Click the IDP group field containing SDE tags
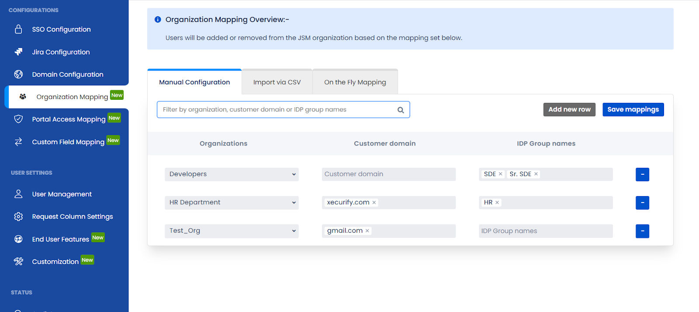 tap(546, 174)
